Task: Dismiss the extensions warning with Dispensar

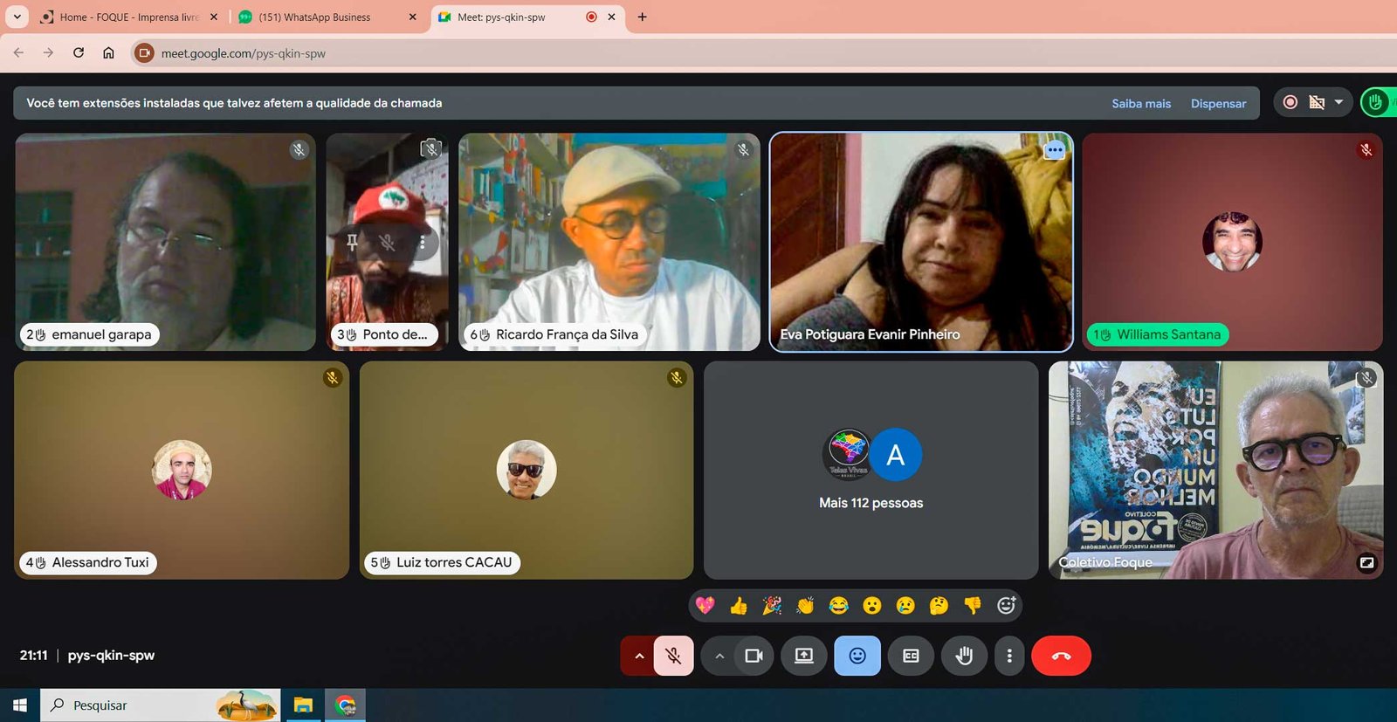Action: 1218,103
